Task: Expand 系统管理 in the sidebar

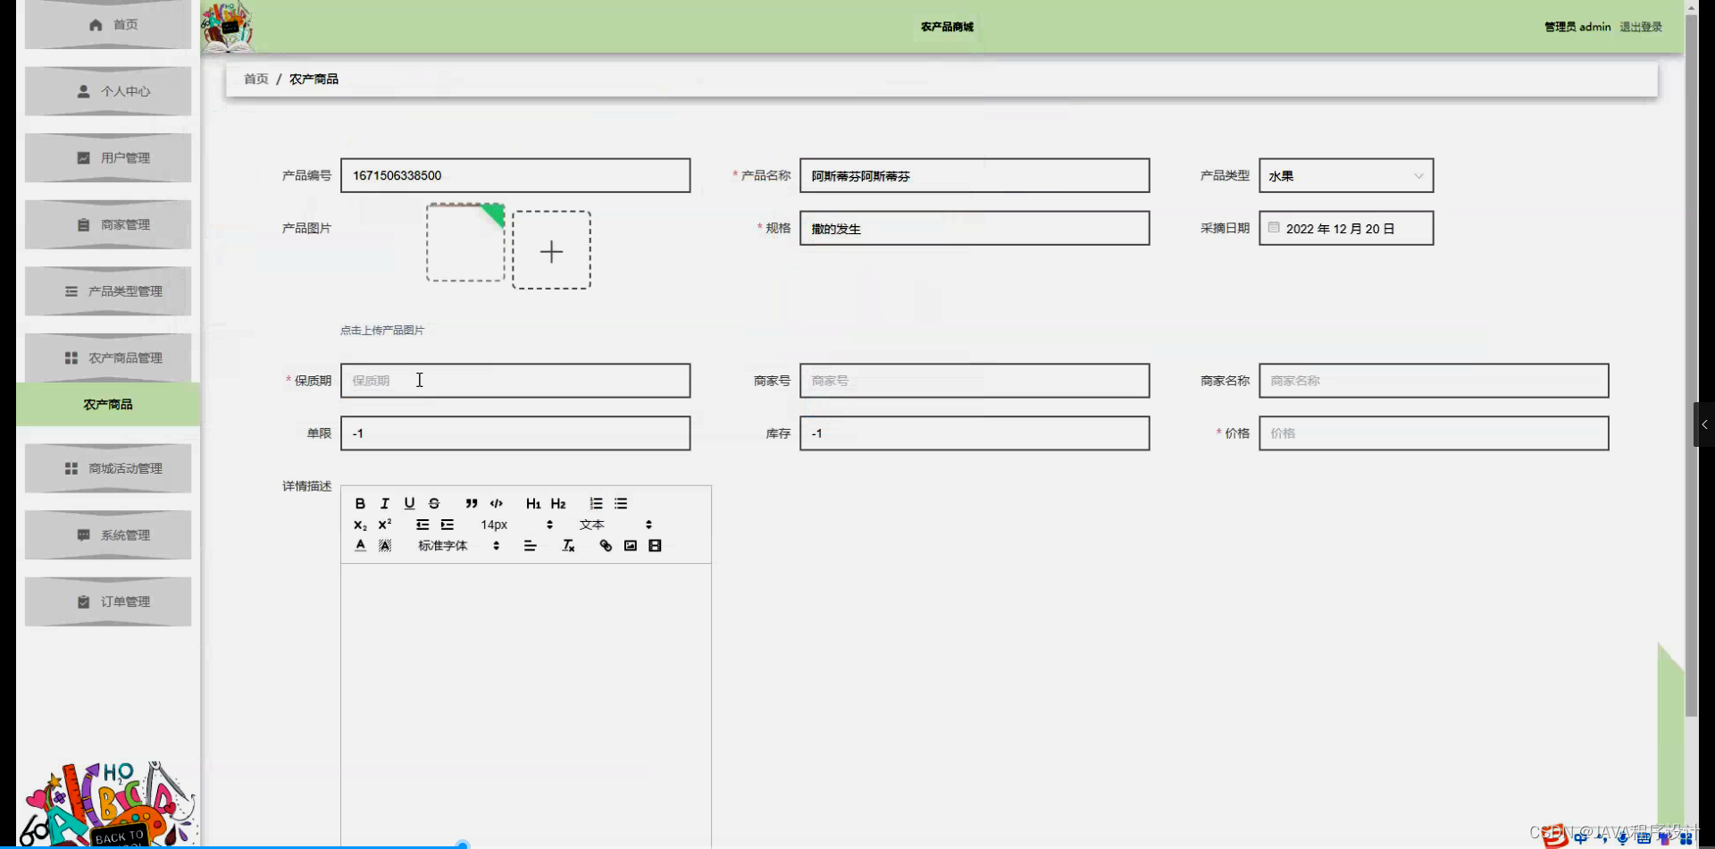Action: (108, 534)
